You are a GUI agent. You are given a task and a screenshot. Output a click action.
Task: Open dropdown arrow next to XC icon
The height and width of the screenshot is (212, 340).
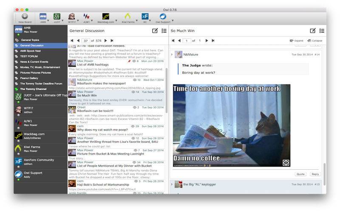click(x=150, y=20)
